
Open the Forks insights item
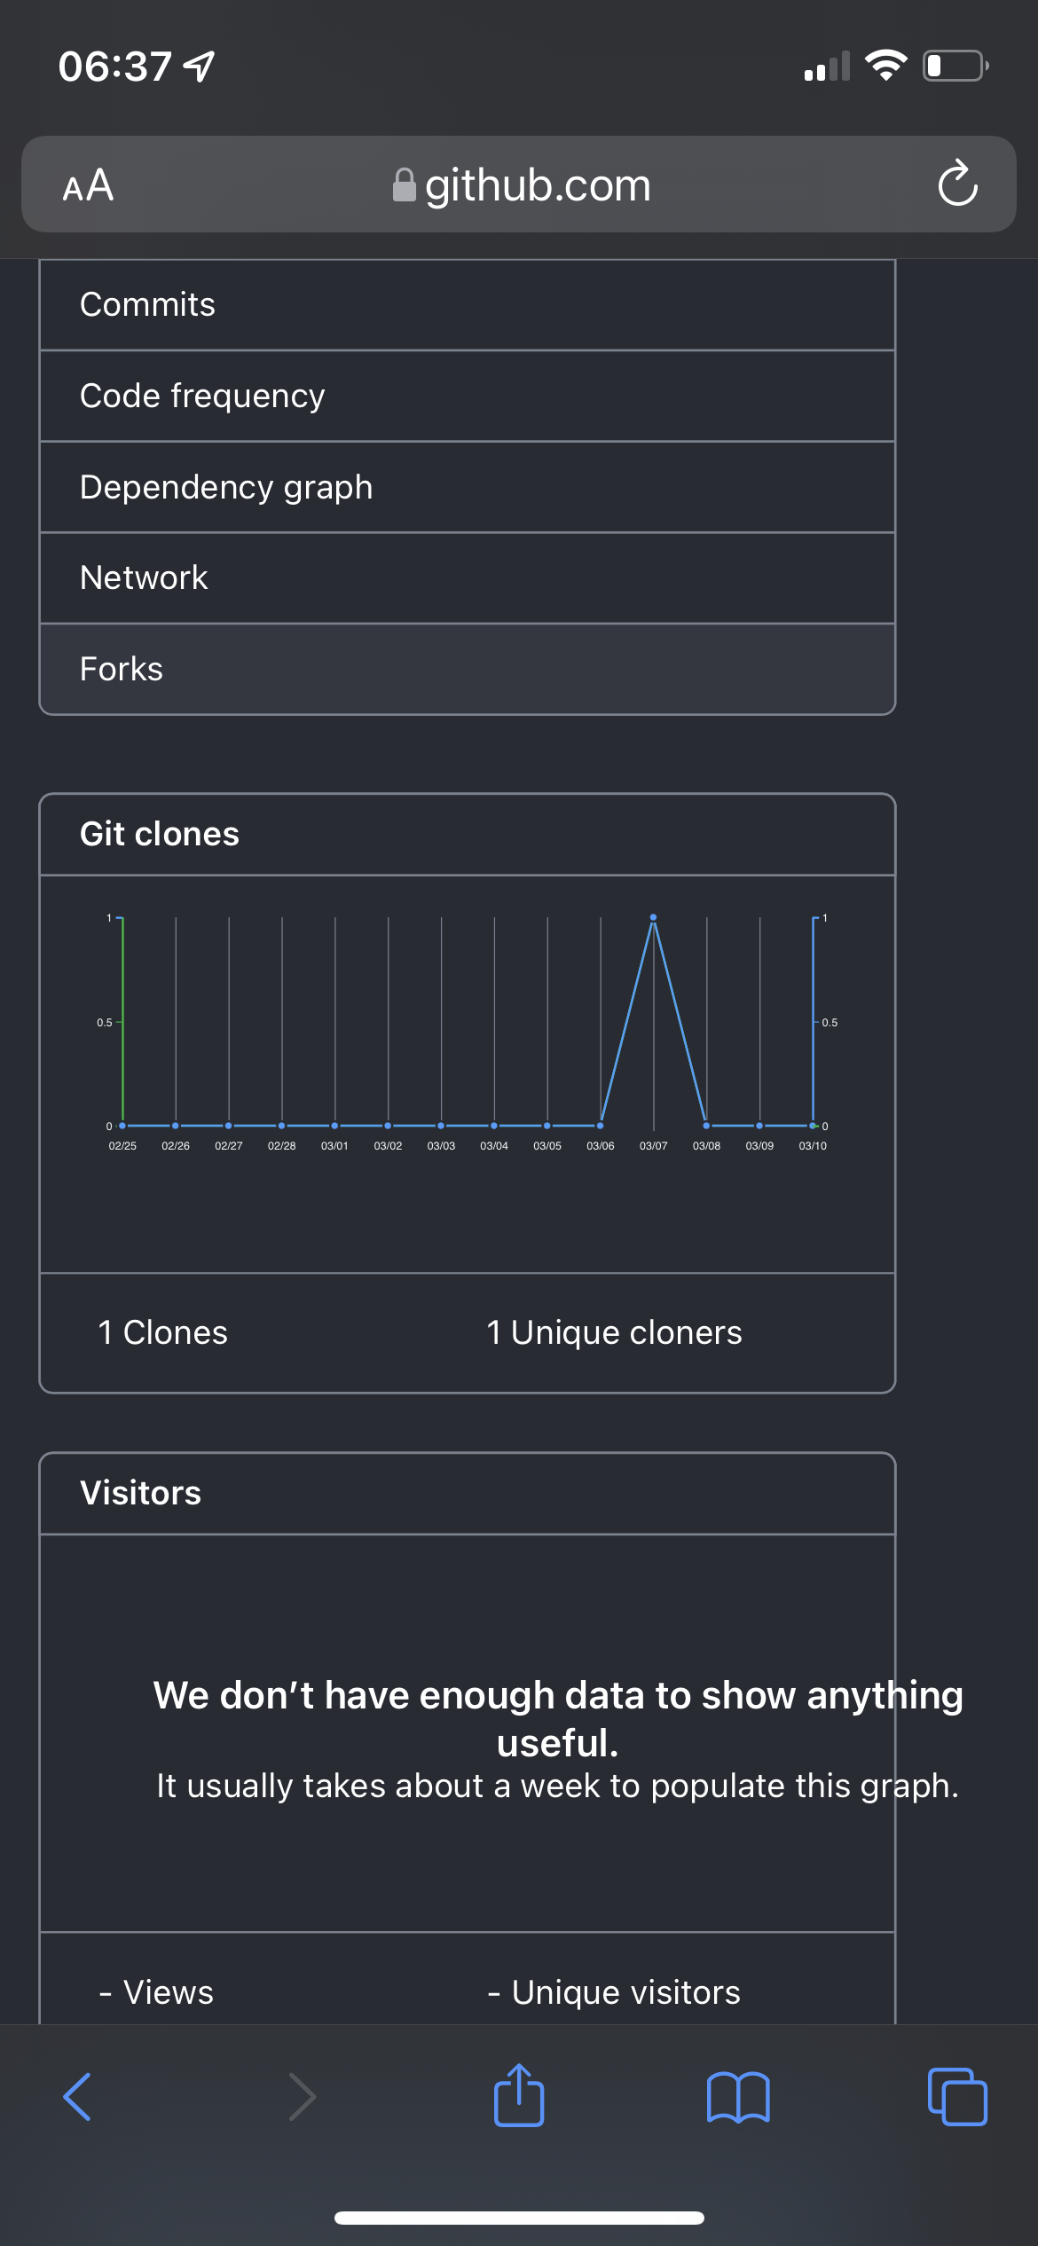pos(468,669)
